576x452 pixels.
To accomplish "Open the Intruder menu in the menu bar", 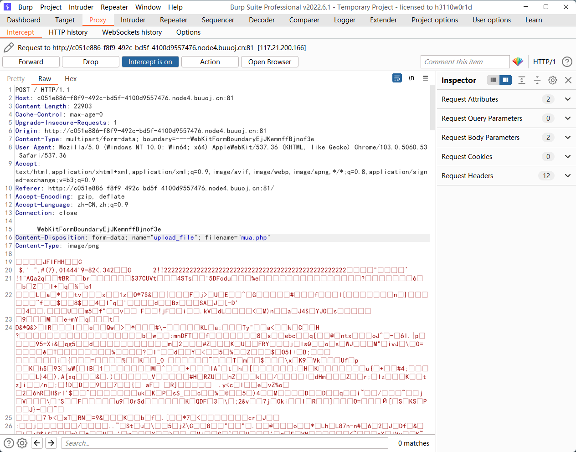I will [81, 7].
